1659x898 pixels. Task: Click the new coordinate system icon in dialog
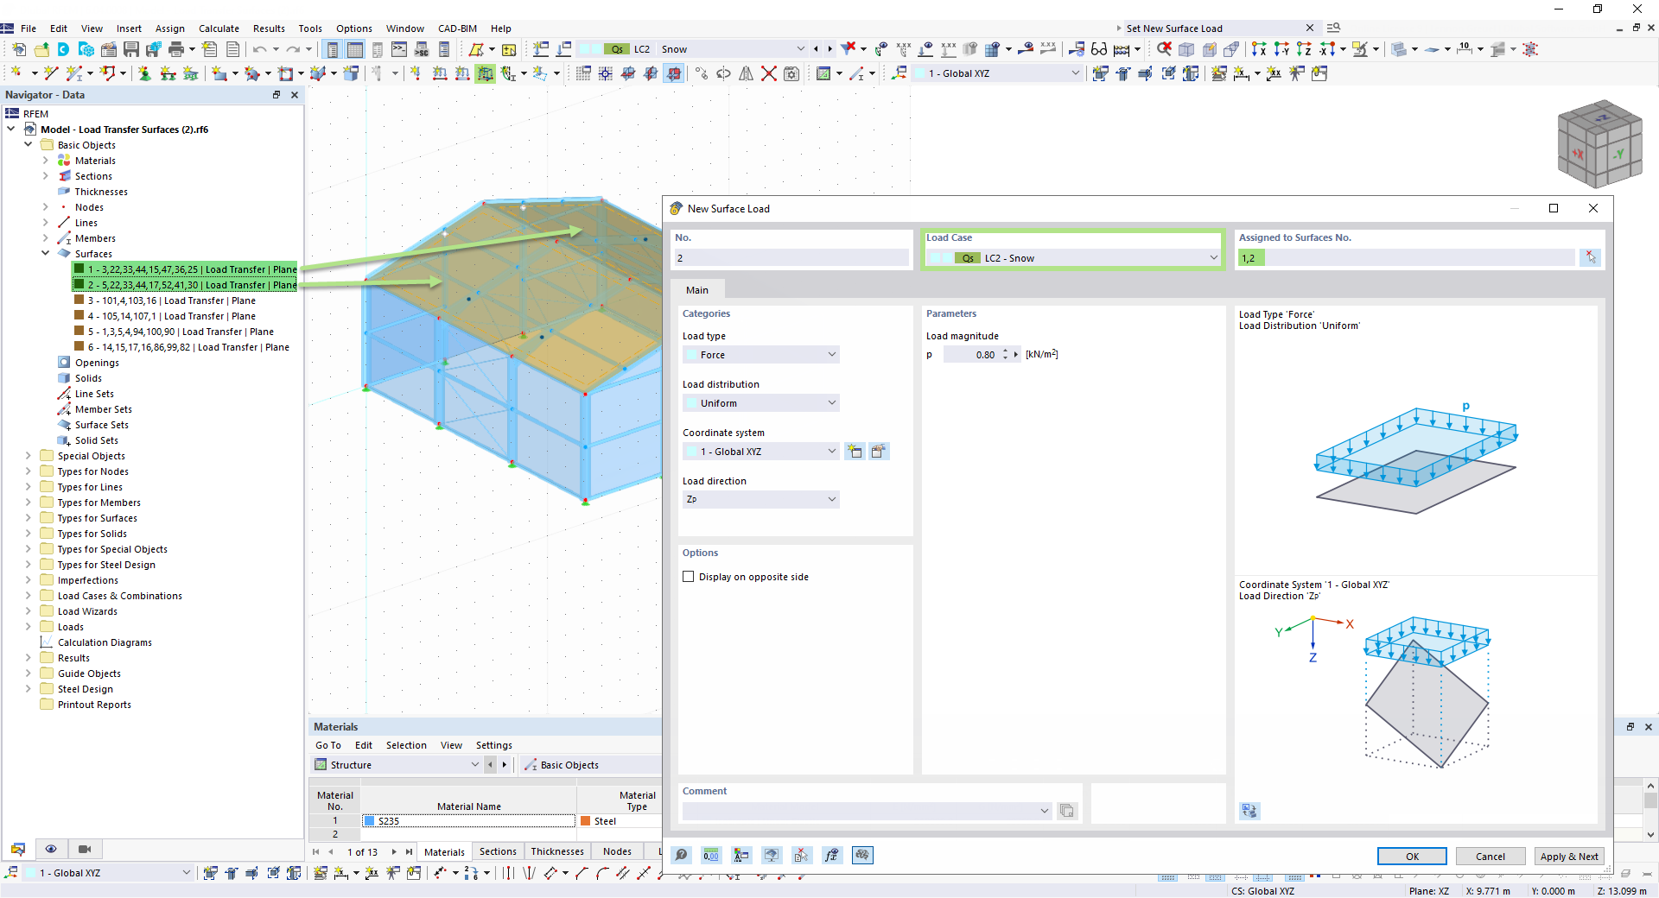tap(855, 451)
